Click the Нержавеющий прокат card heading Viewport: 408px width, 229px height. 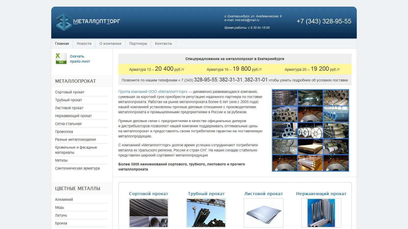tap(321, 194)
